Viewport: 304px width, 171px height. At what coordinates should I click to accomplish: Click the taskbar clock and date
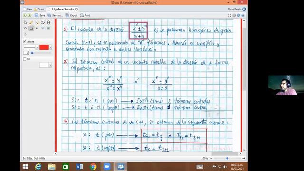click(x=237, y=167)
